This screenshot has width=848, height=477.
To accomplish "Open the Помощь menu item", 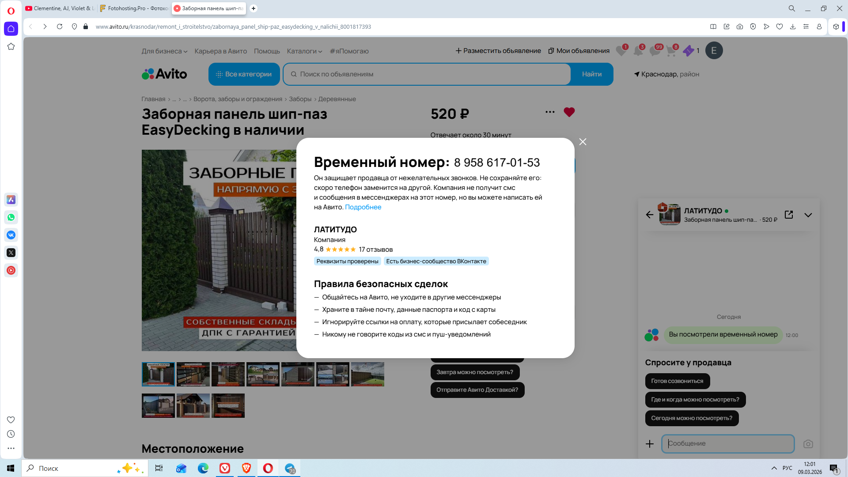I will tap(267, 51).
